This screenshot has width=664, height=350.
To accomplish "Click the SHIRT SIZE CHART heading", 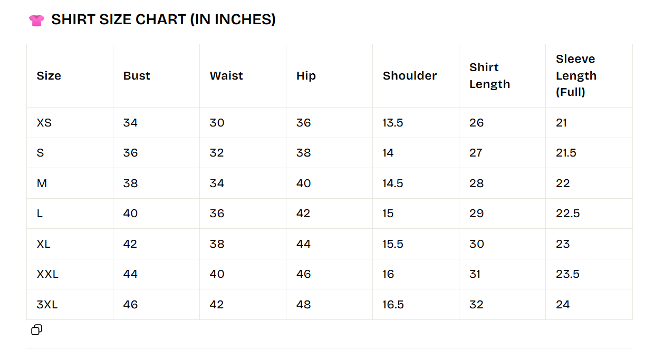I will click(163, 20).
